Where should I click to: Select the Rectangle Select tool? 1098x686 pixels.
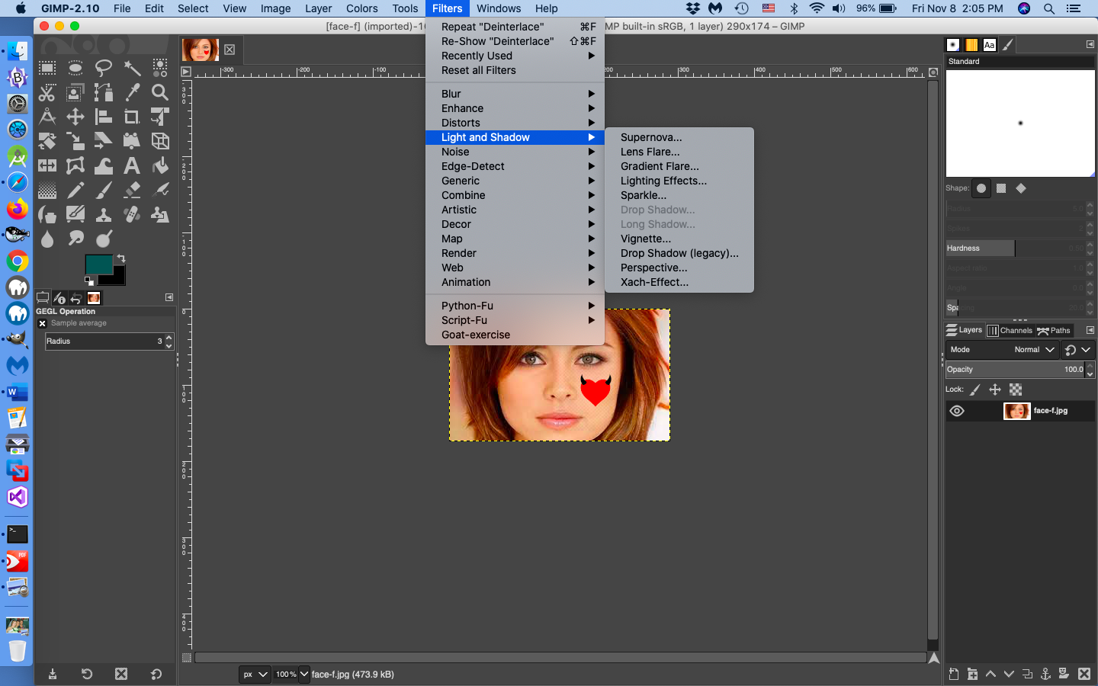[47, 69]
